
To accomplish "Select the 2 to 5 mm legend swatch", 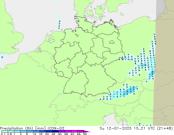I will (24, 131).
